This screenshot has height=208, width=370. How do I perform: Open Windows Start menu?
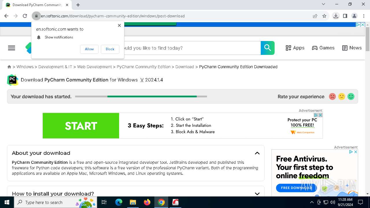click(x=7, y=202)
